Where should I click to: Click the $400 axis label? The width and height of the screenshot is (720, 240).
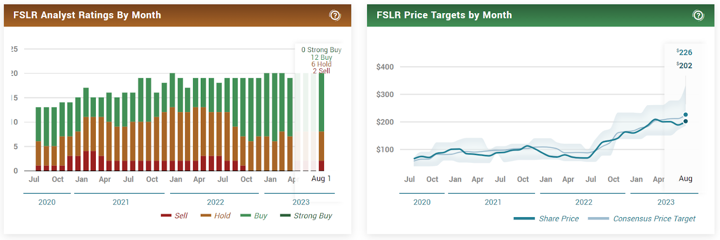click(x=385, y=67)
